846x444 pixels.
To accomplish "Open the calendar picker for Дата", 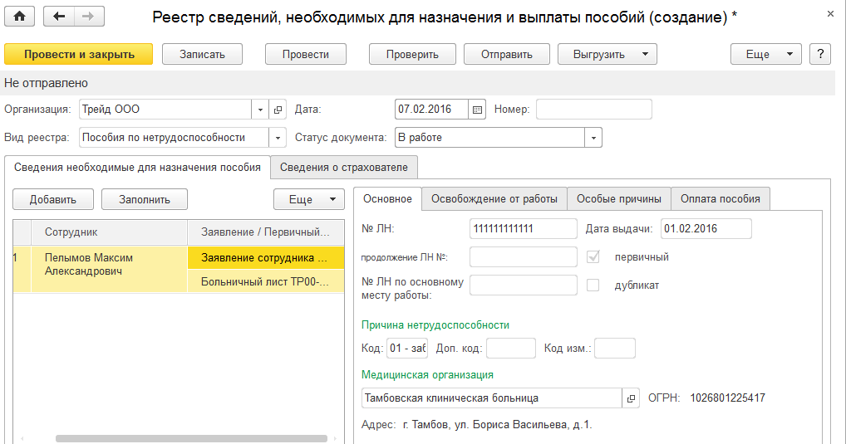I will 477,110.
